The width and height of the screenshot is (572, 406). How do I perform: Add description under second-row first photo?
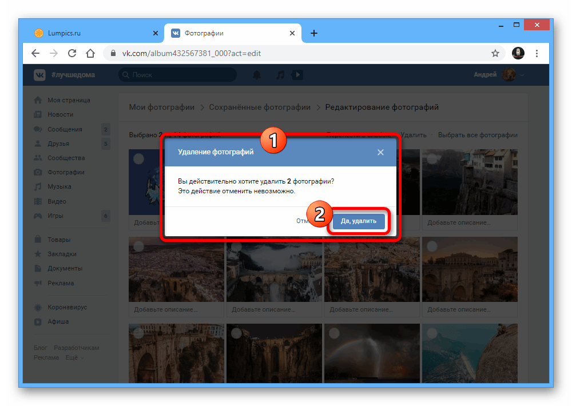click(x=176, y=309)
